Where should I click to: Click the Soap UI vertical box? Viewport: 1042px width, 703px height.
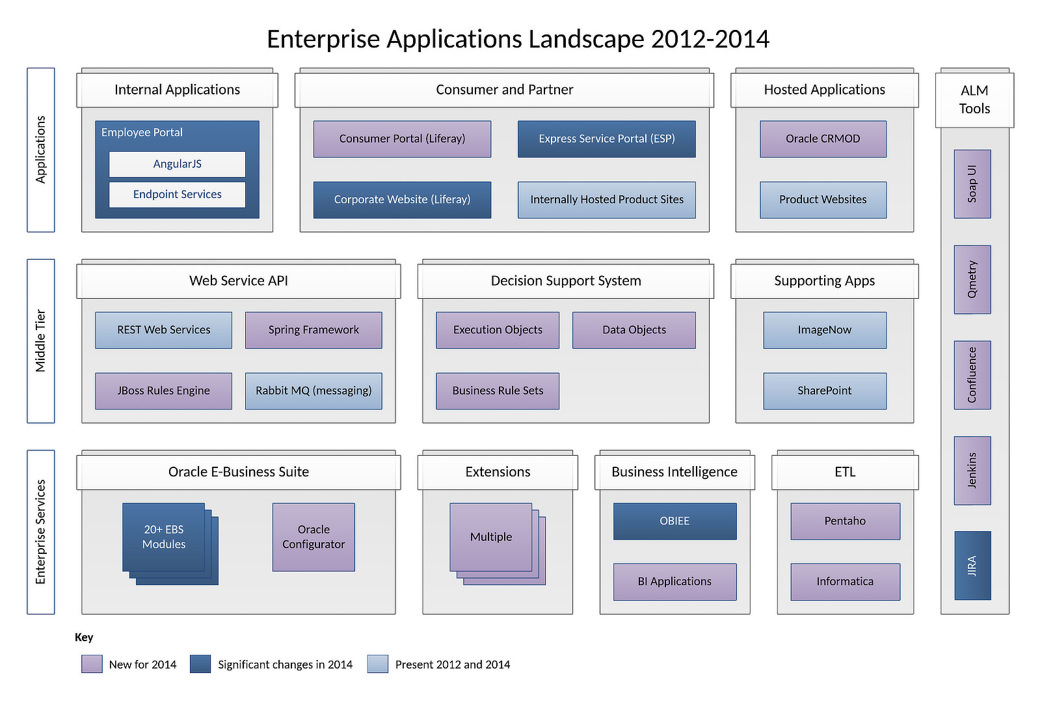pos(972,184)
